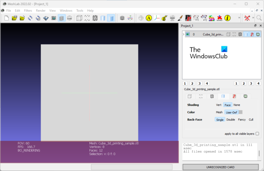Screen dimensions: 264x171
Task: Hide the Cube_3d_prin layer eye icon
Action: 187,34
